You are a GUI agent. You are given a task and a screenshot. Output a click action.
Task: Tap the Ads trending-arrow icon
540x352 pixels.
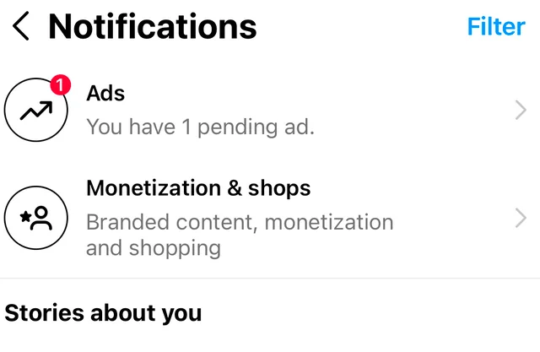pyautogui.click(x=35, y=110)
